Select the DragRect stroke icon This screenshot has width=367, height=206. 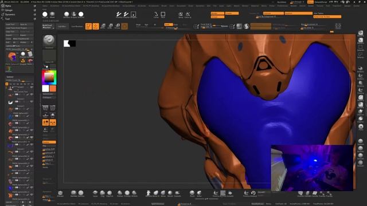coord(133,14)
